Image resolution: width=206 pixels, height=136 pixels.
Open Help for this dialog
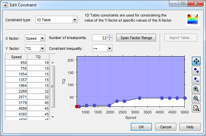[x=190, y=127]
